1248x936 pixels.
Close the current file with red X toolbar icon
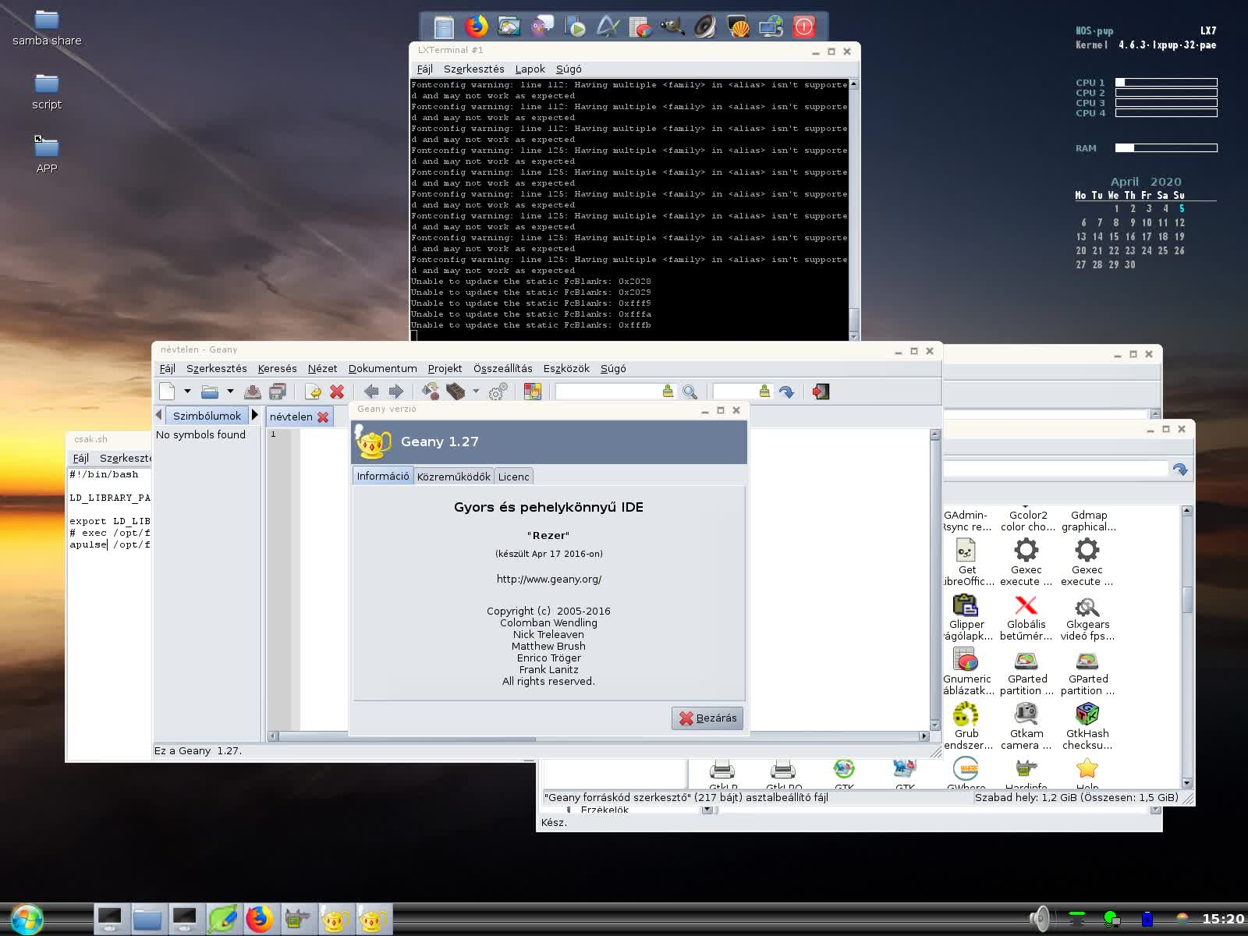pos(337,392)
